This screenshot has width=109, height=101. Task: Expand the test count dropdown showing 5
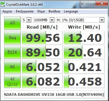29,20
